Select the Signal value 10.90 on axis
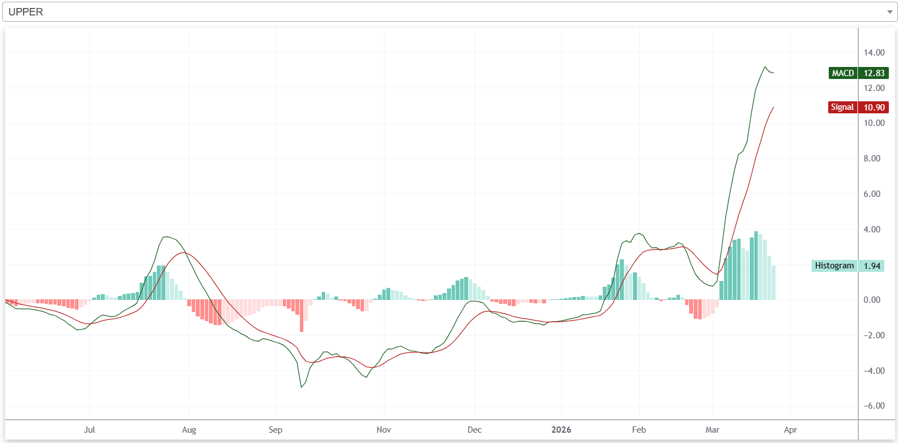Viewport: 898px width, 443px height. [874, 108]
